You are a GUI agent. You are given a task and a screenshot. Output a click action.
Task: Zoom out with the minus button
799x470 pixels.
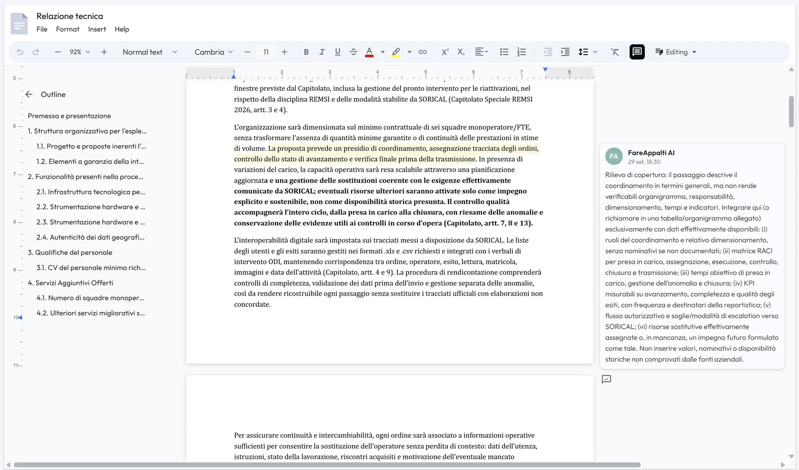[x=58, y=52]
